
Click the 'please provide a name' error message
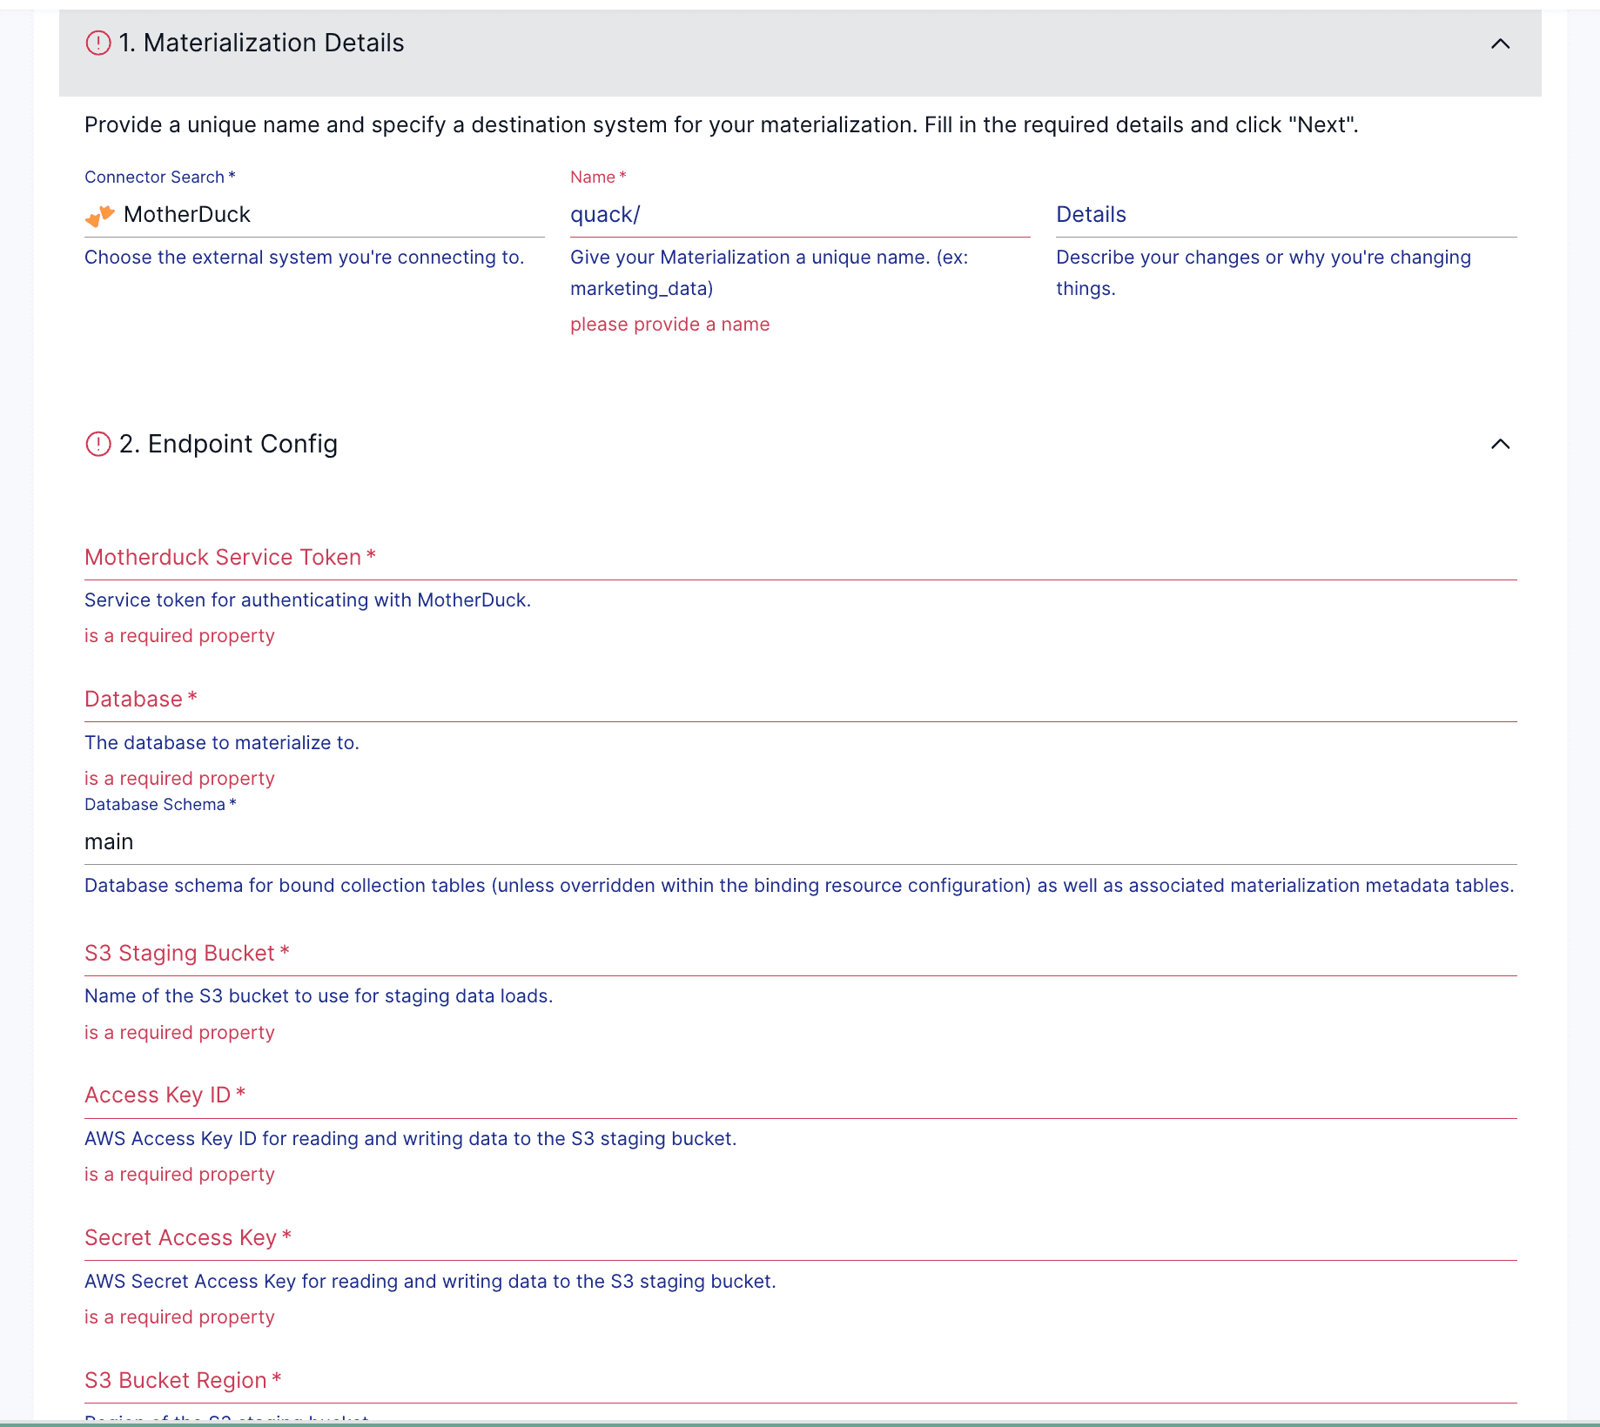point(669,325)
